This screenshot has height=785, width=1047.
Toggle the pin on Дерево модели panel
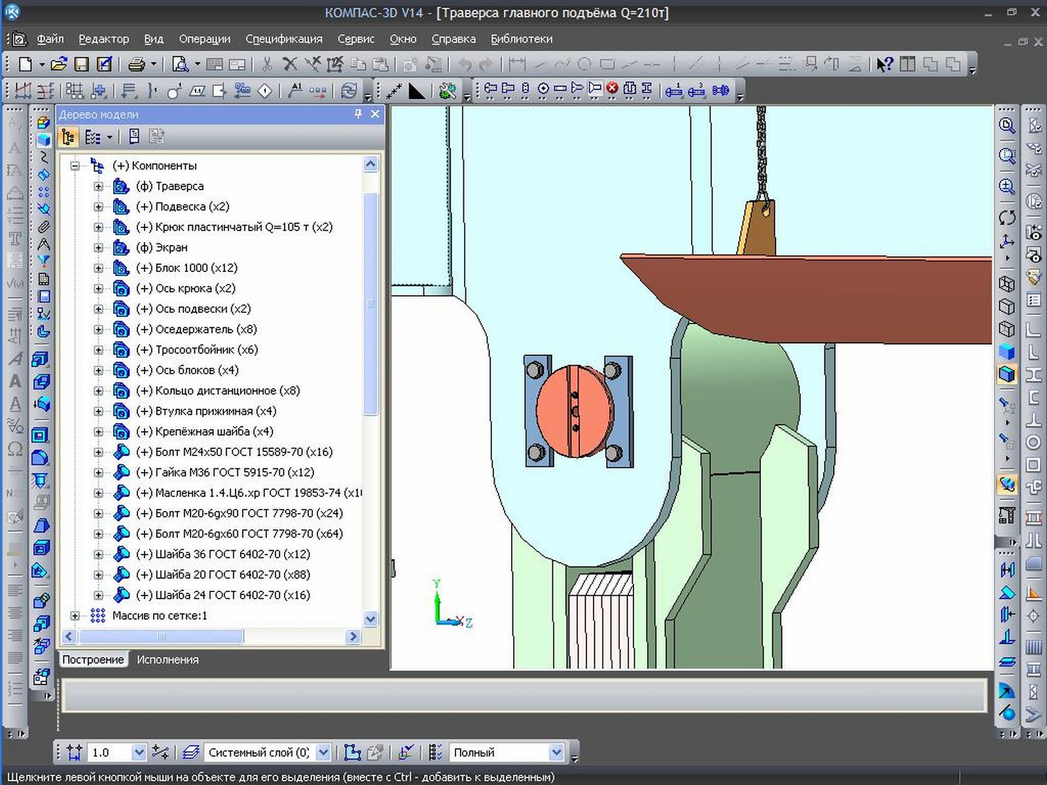[x=358, y=114]
